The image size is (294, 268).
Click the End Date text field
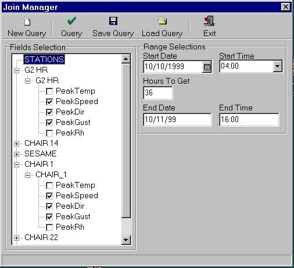[177, 120]
